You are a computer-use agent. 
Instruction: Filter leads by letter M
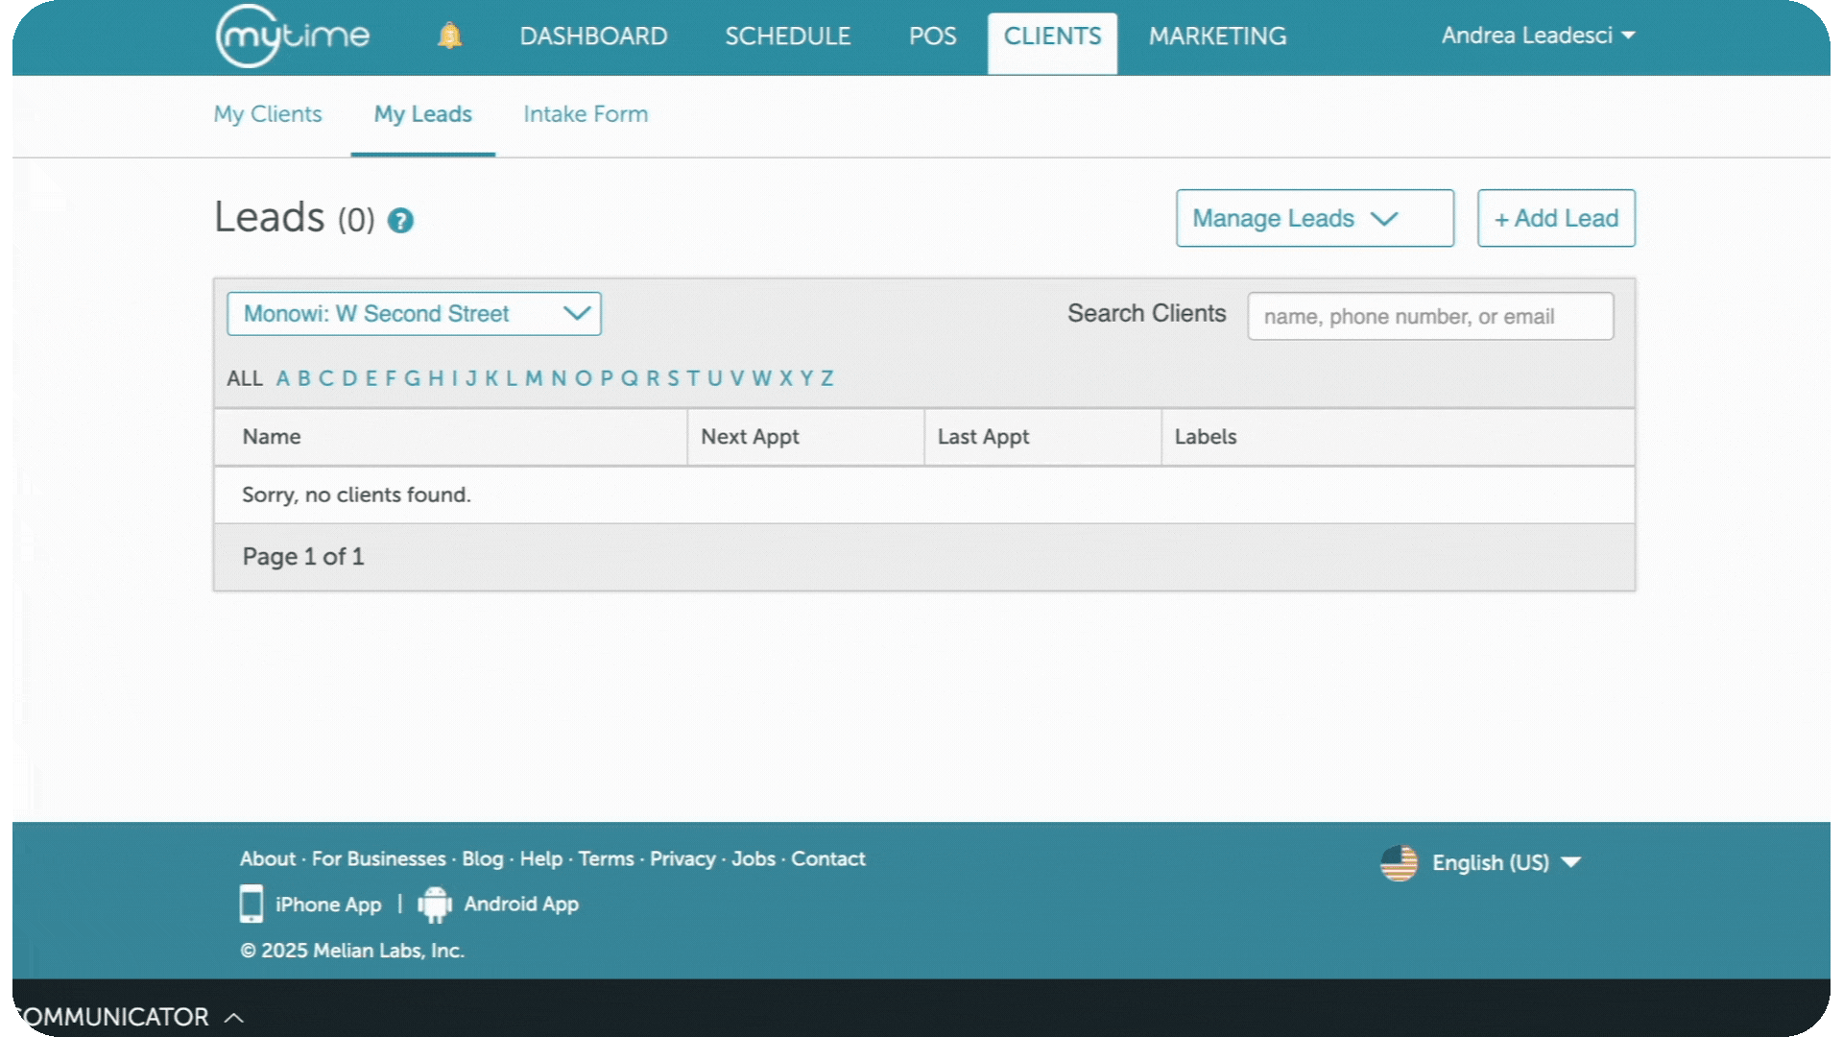pos(534,378)
